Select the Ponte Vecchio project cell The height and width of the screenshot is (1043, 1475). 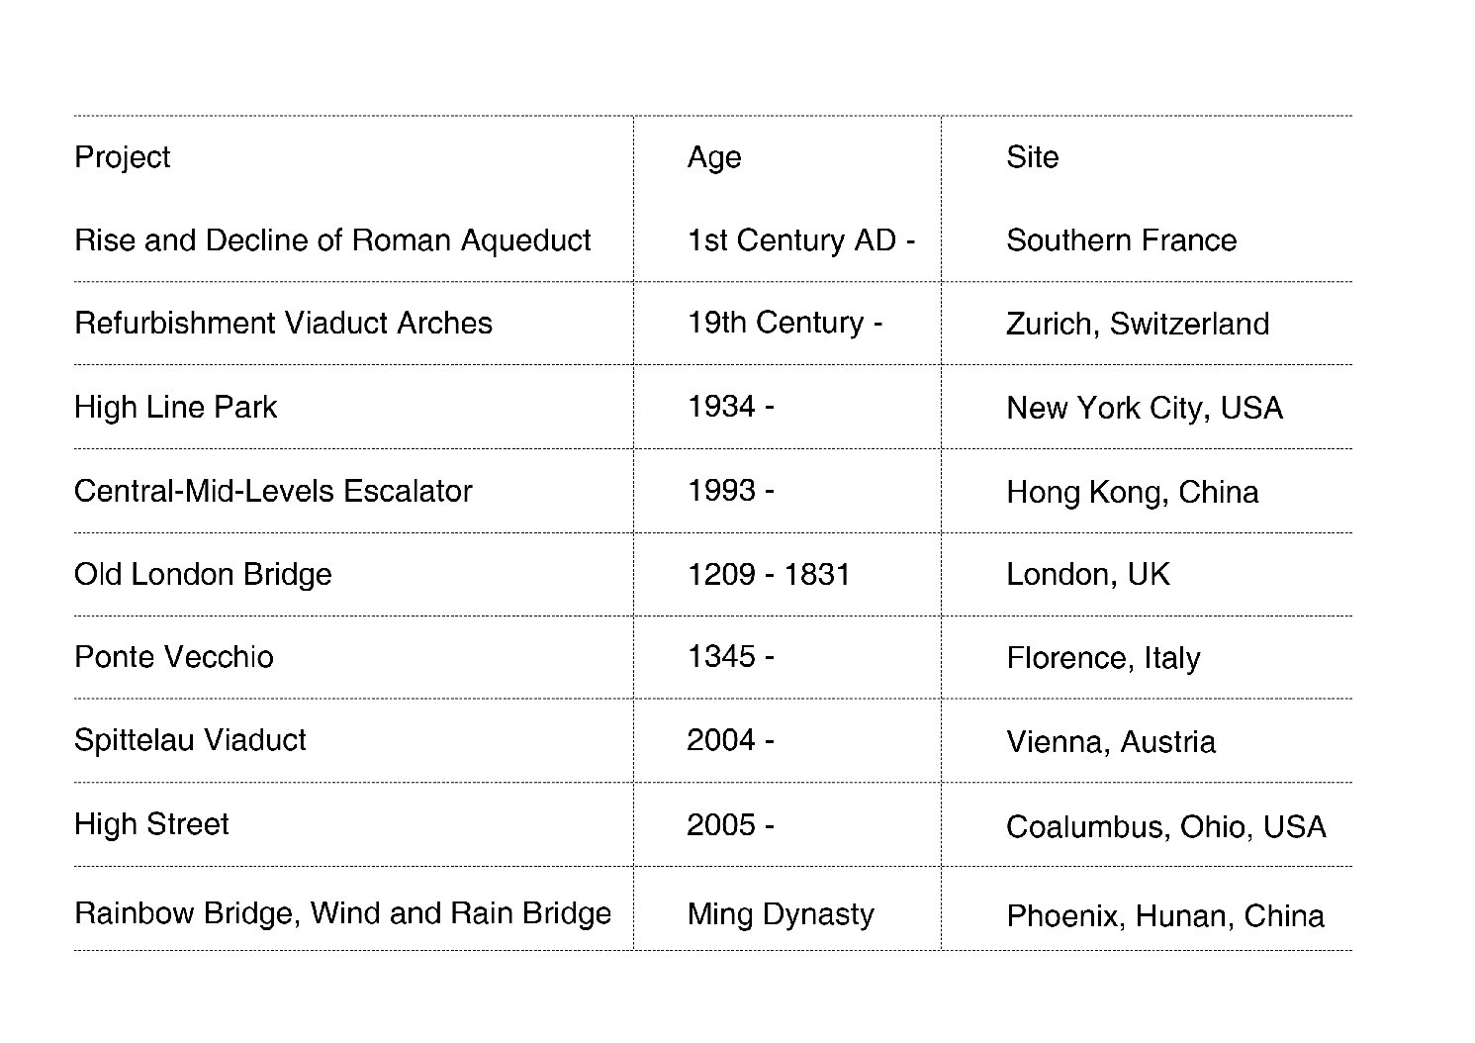coord(174,657)
